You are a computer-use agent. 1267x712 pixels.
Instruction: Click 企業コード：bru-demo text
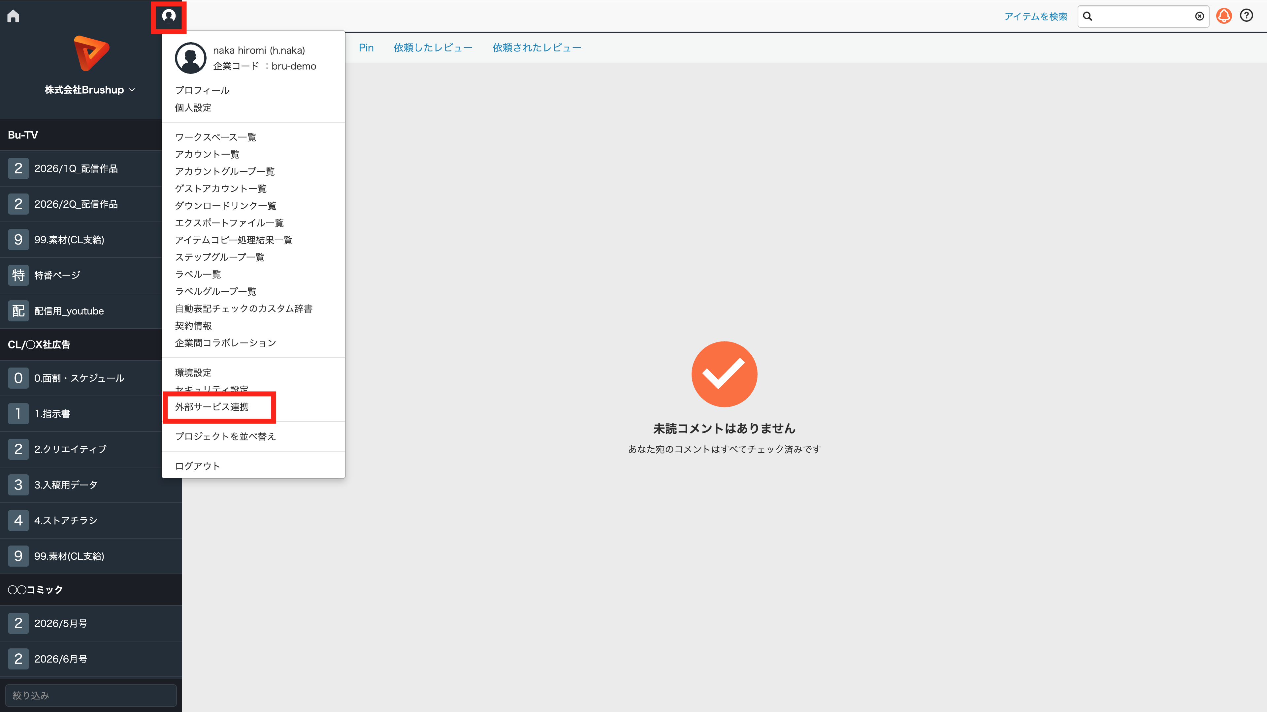point(265,66)
